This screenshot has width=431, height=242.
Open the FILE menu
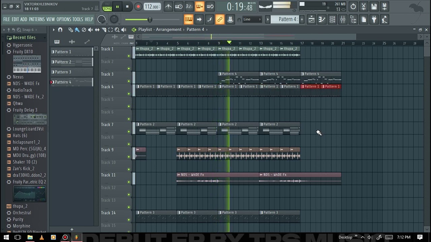coord(6,19)
